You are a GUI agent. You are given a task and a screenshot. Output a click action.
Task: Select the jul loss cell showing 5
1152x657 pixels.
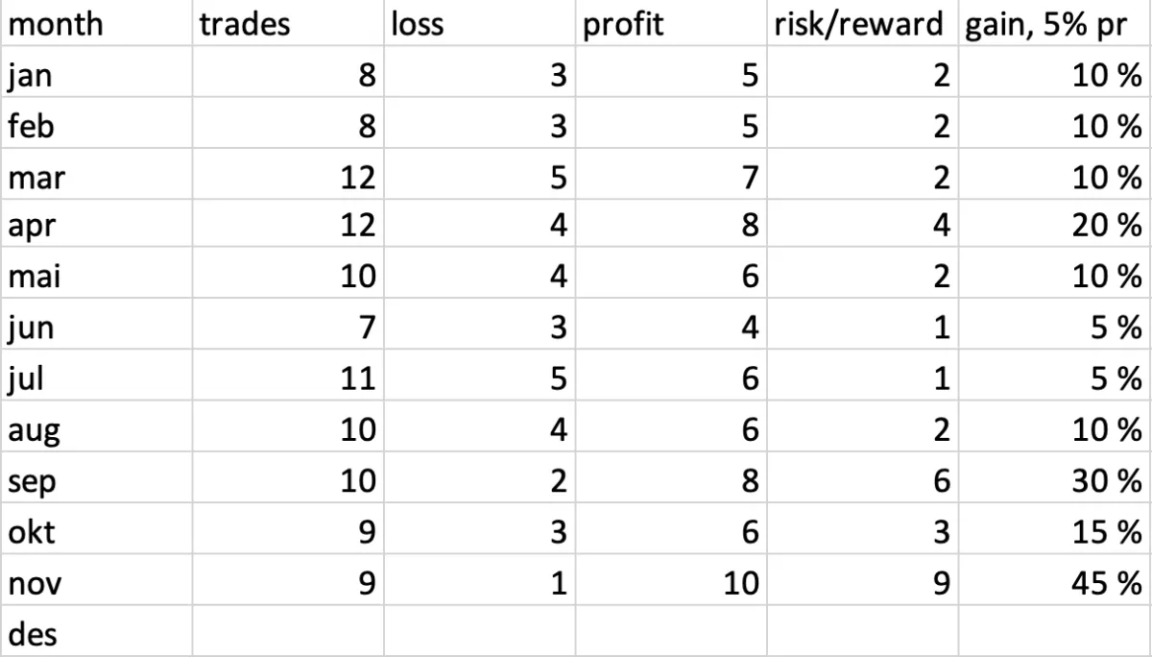tap(479, 377)
